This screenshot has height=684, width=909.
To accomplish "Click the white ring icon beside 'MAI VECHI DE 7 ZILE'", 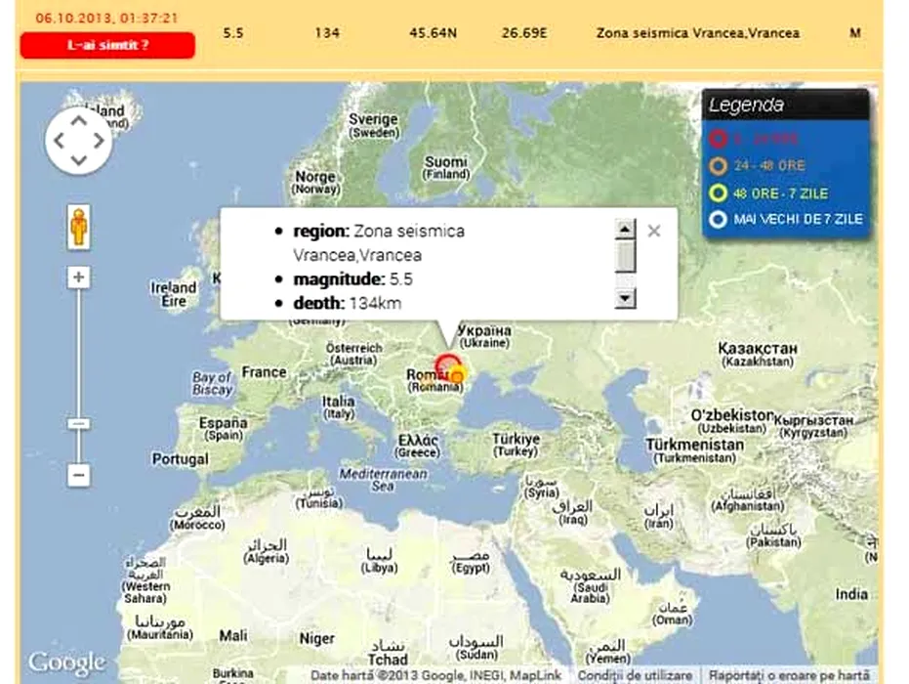I will tap(719, 220).
